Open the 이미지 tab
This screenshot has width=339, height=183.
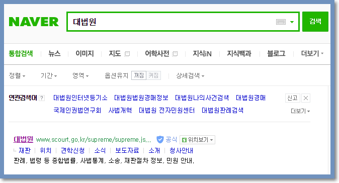pyautogui.click(x=84, y=53)
